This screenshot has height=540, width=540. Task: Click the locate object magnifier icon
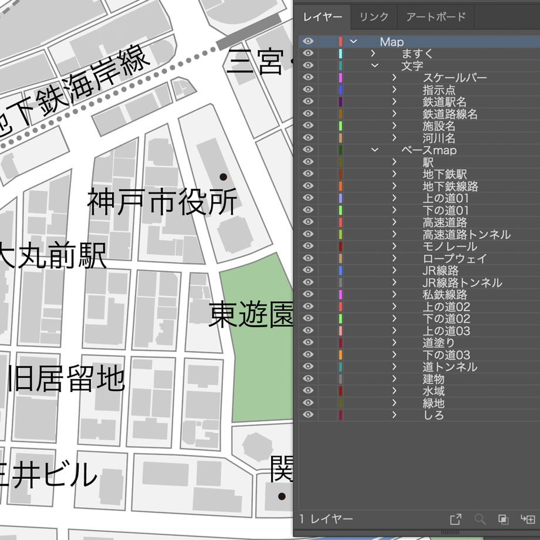[480, 519]
